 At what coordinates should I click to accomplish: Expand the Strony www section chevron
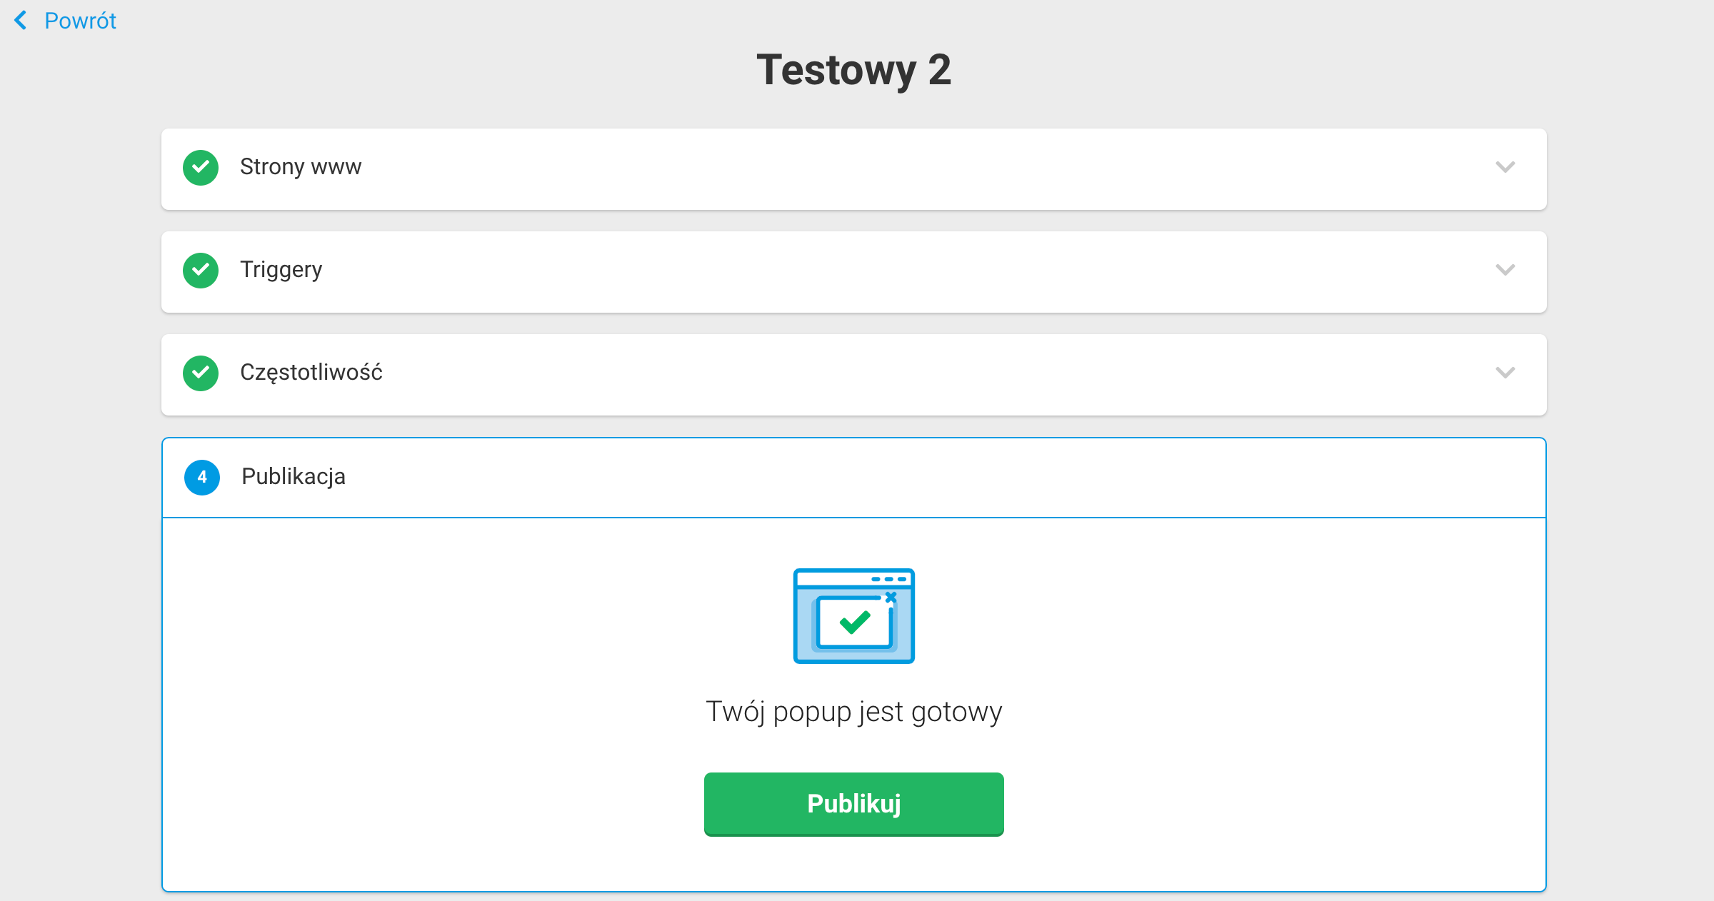tap(1505, 167)
